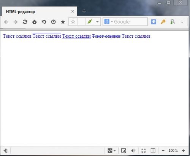Reset zoom by clicking 100% label
Image resolution: width=190 pixels, height=156 pixels.
[x=173, y=151]
